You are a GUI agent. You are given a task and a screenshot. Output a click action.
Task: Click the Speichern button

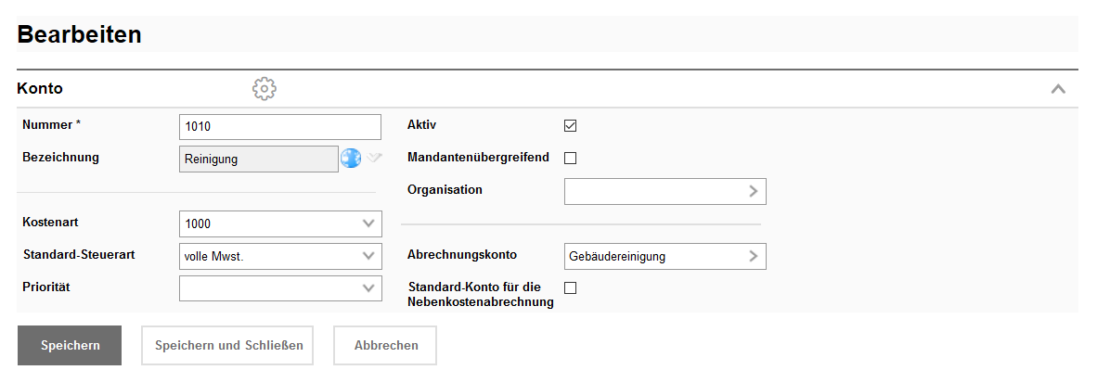[70, 346]
